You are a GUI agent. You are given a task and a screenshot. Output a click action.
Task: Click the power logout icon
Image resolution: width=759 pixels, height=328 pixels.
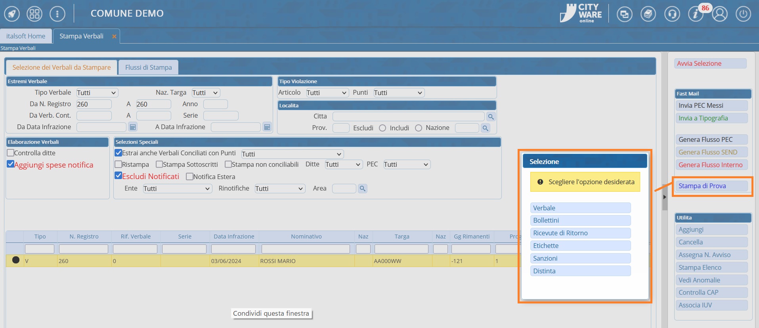pos(743,14)
